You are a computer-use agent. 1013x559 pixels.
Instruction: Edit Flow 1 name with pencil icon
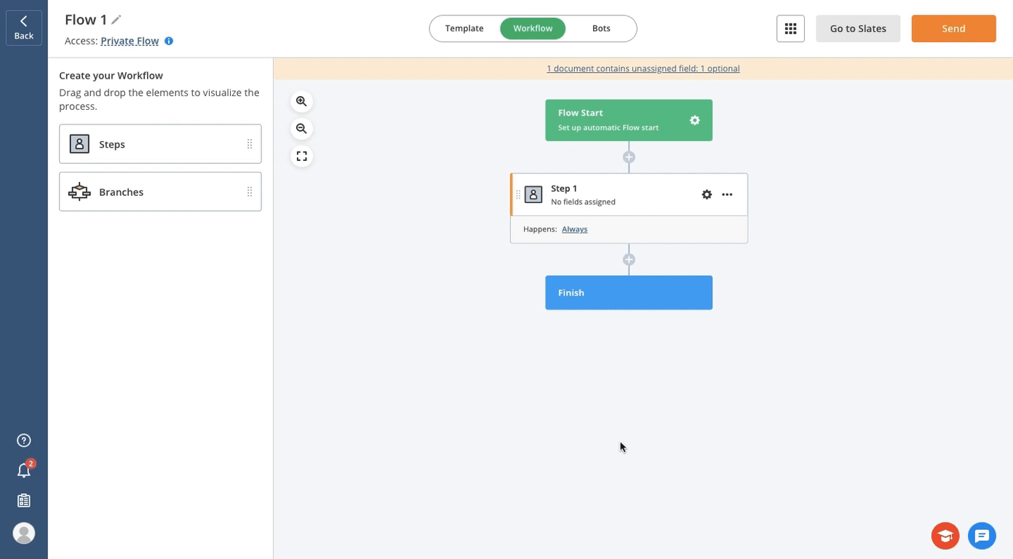pyautogui.click(x=116, y=20)
